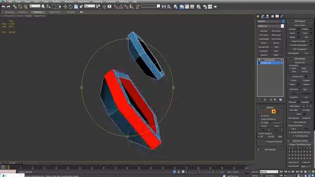Click the object color swatch beside the name
Image resolution: width=315 pixels, height=177 pixels.
[283, 21]
